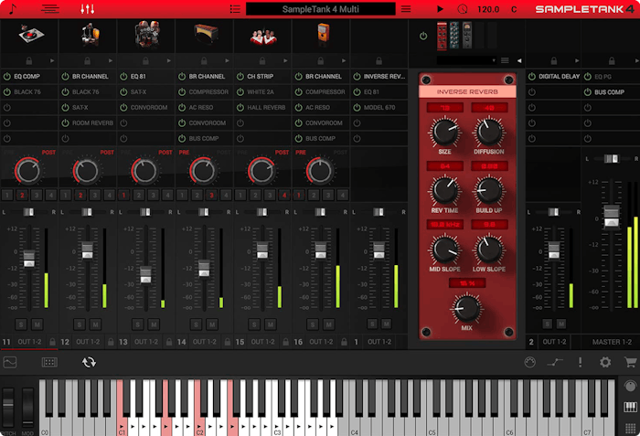Select WHITE 2A effect slot

(x=261, y=91)
